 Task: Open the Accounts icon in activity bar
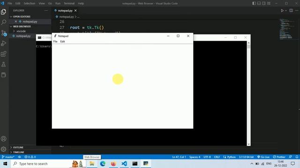coord(3,139)
